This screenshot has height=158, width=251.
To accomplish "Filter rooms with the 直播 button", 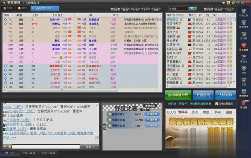I will [156, 10].
